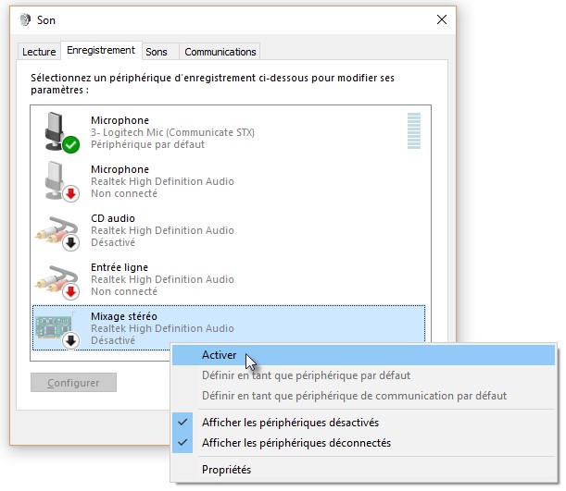Click the Realtek Microphone not-connected icon
Viewport: 566px width, 491px height.
pos(57,179)
